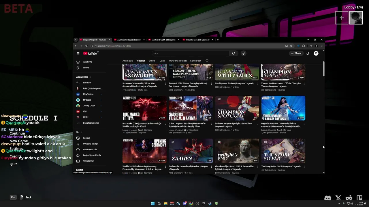Open PlayStation subscription channel

(90, 94)
